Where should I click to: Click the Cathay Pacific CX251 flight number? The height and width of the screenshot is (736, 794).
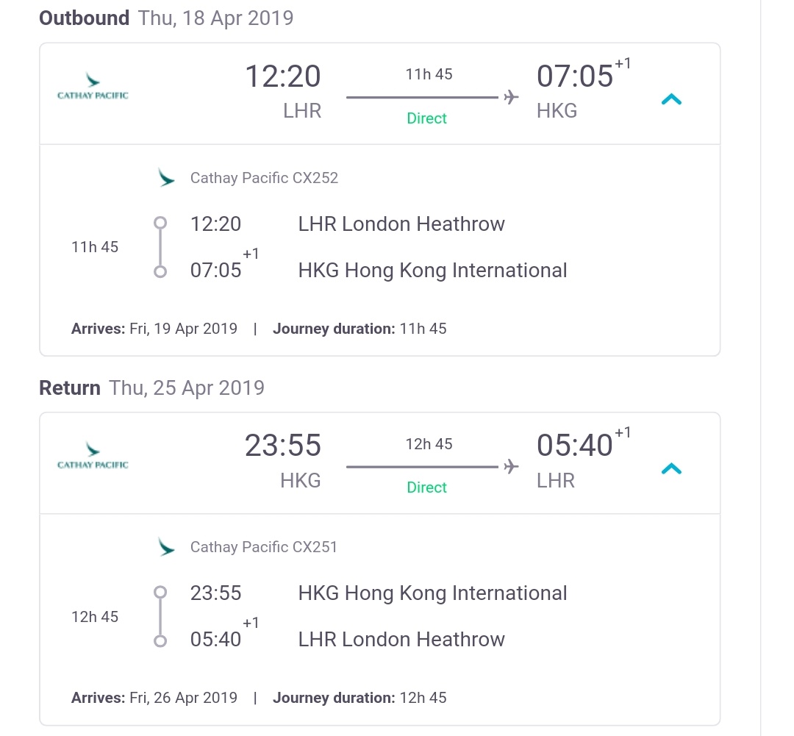point(264,547)
